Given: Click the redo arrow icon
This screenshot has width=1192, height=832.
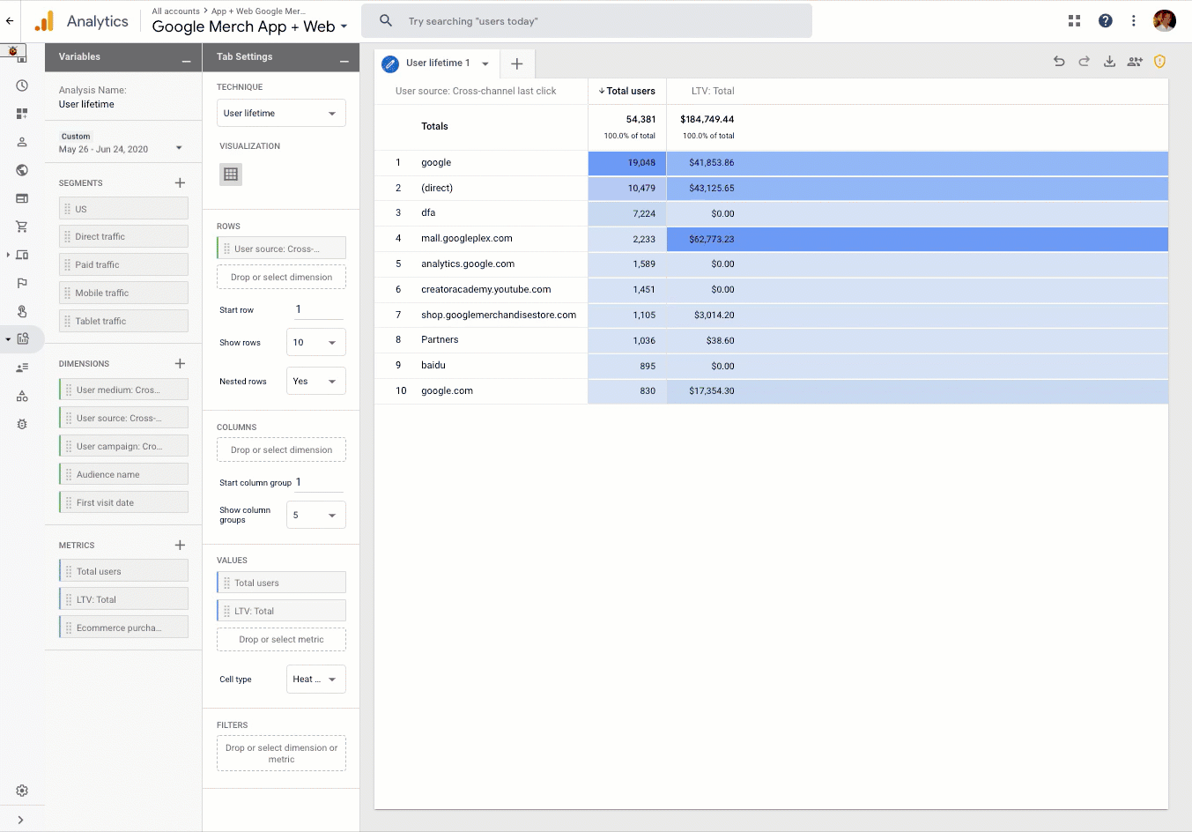Looking at the screenshot, I should point(1084,62).
